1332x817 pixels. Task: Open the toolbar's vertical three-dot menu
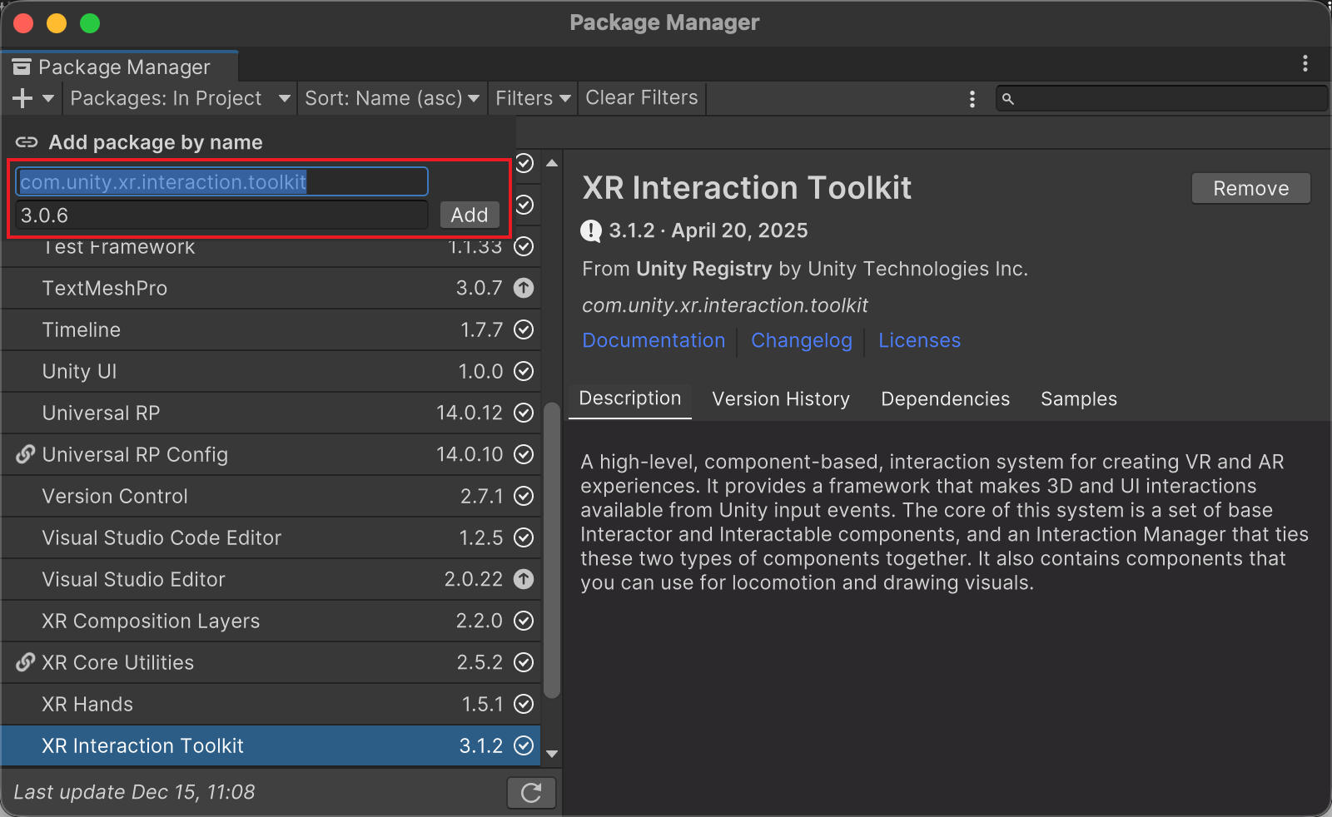coord(972,99)
